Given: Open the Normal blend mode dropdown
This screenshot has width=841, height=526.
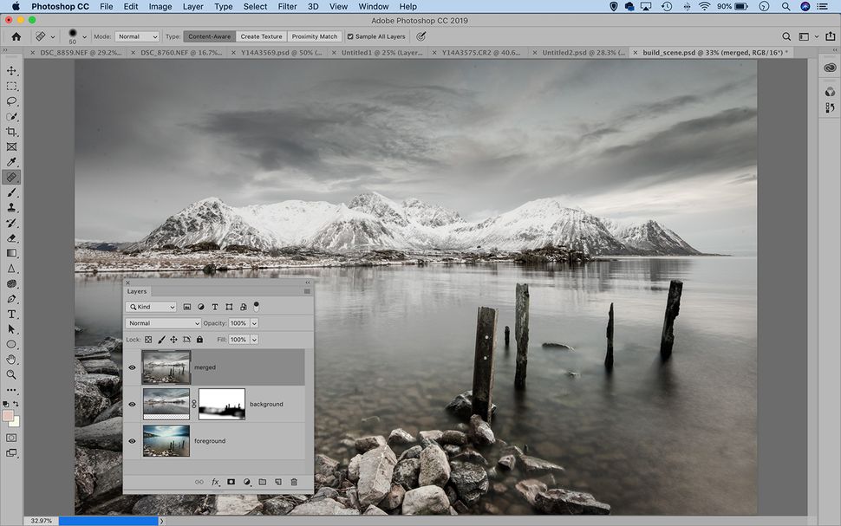Looking at the screenshot, I should click(x=163, y=322).
